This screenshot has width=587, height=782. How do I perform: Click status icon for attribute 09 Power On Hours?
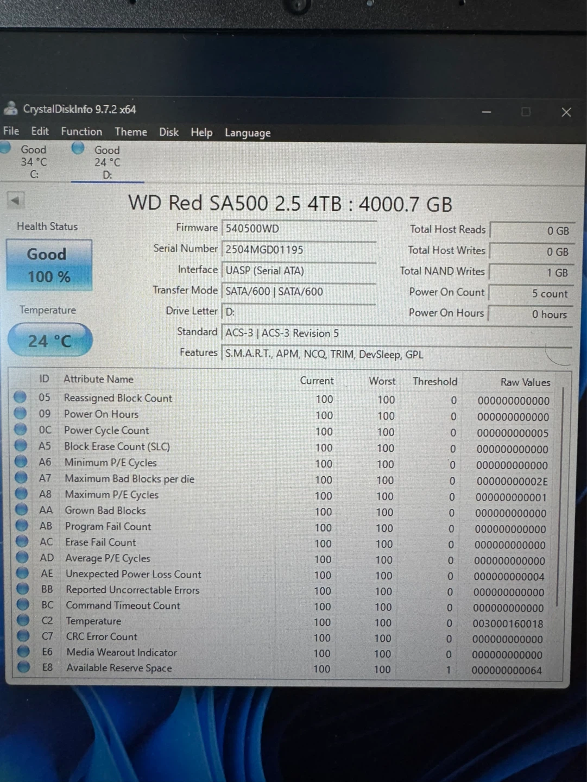click(20, 413)
